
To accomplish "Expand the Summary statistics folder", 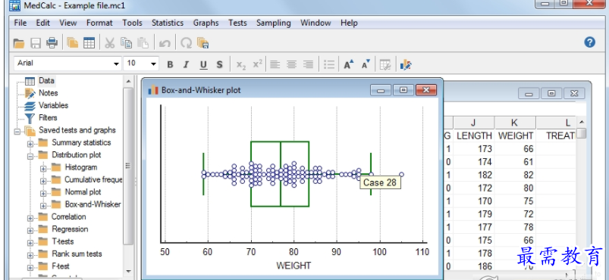I will pyautogui.click(x=30, y=145).
